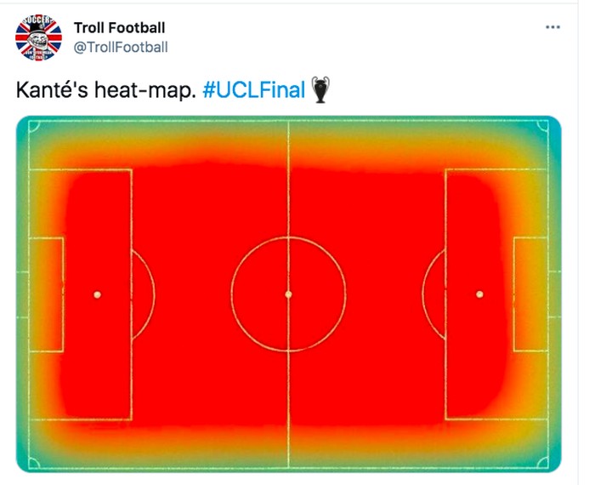Viewport: 595px width, 485px height.
Task: Click the top-left corner arc of pitch
Action: coord(34,127)
